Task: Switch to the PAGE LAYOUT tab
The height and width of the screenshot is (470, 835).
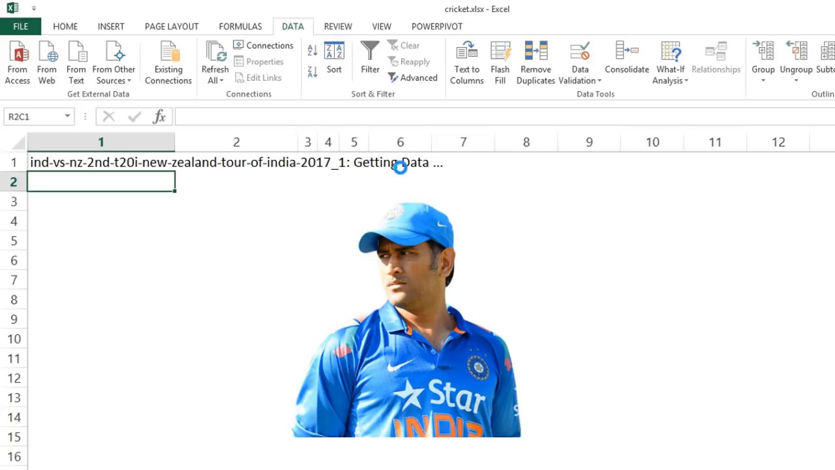Action: click(x=172, y=26)
